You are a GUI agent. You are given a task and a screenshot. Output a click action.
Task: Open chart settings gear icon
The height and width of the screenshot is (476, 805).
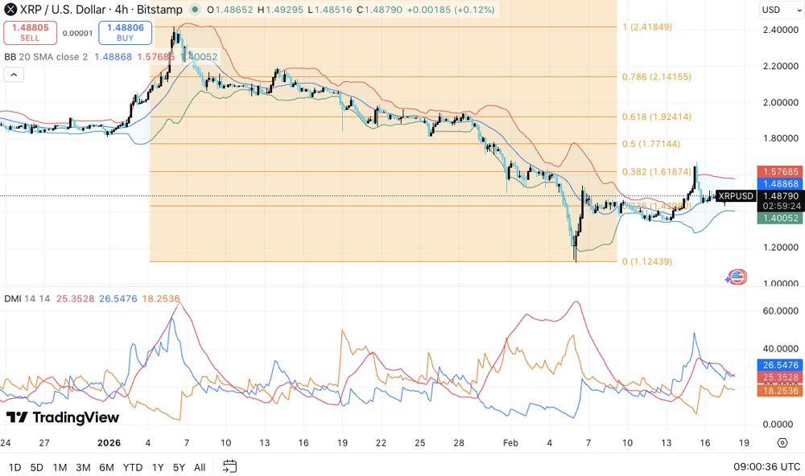[782, 443]
